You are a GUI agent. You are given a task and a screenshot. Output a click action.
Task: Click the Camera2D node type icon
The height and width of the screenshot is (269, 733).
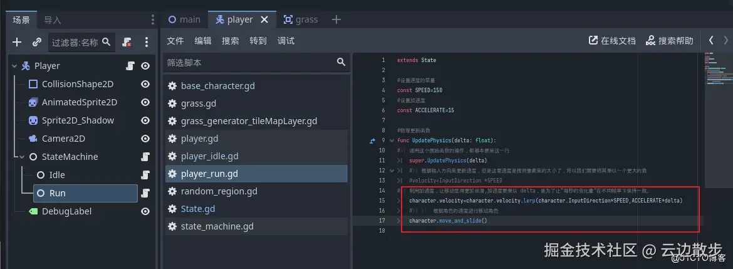click(x=33, y=139)
